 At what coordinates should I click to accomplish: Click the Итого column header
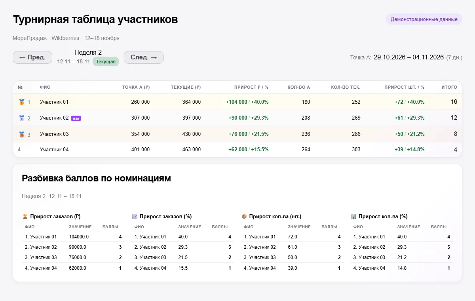pyautogui.click(x=449, y=87)
